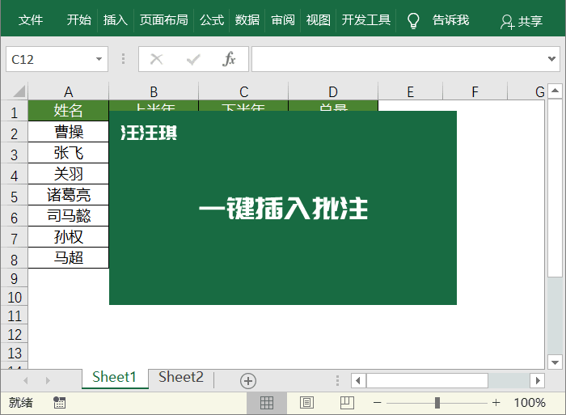Click the macro recording icon in status bar
The height and width of the screenshot is (415, 566).
(59, 402)
